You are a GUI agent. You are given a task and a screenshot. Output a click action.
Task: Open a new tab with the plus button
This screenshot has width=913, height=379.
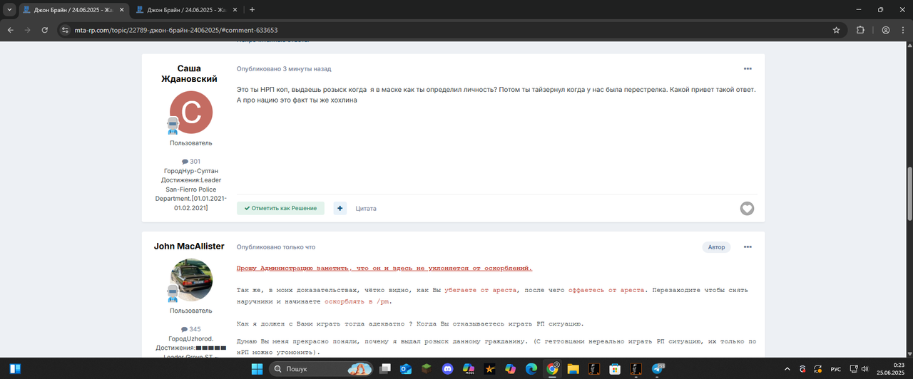click(x=252, y=10)
